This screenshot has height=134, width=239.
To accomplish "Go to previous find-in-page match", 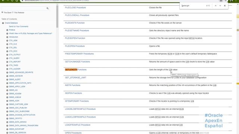I will 215,6.
